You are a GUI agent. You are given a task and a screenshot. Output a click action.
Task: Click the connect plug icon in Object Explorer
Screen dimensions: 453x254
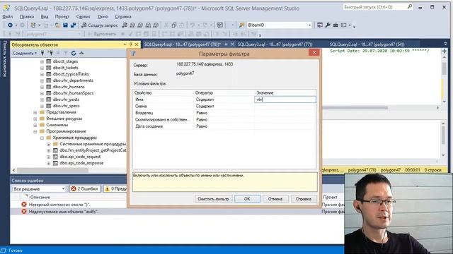42,53
